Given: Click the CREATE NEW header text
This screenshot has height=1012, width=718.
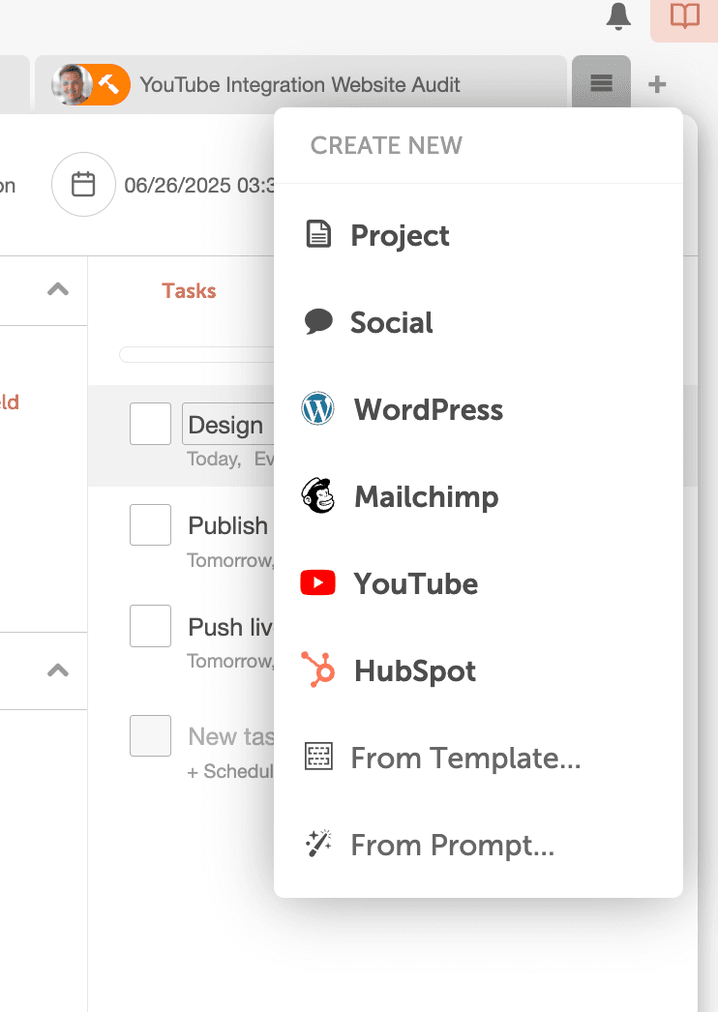Looking at the screenshot, I should point(386,145).
